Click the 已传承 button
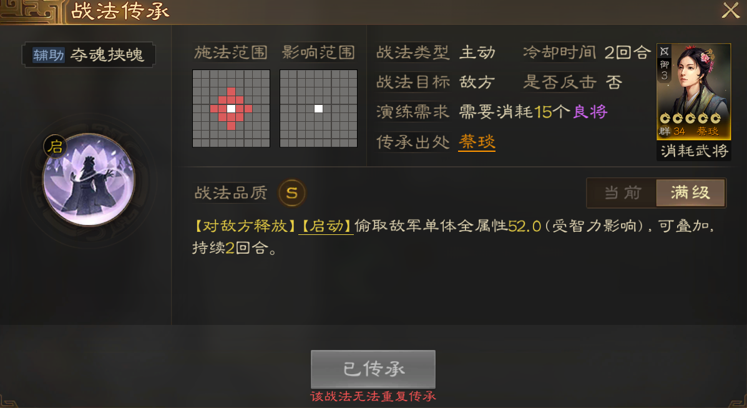 click(373, 369)
